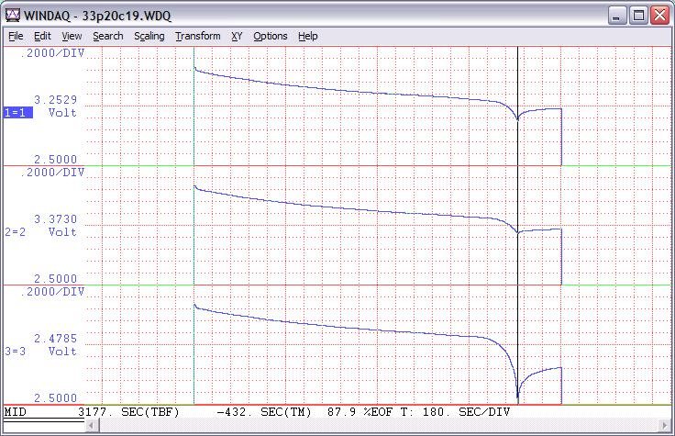Click the WINDAQ application icon in title bar

pos(13,16)
